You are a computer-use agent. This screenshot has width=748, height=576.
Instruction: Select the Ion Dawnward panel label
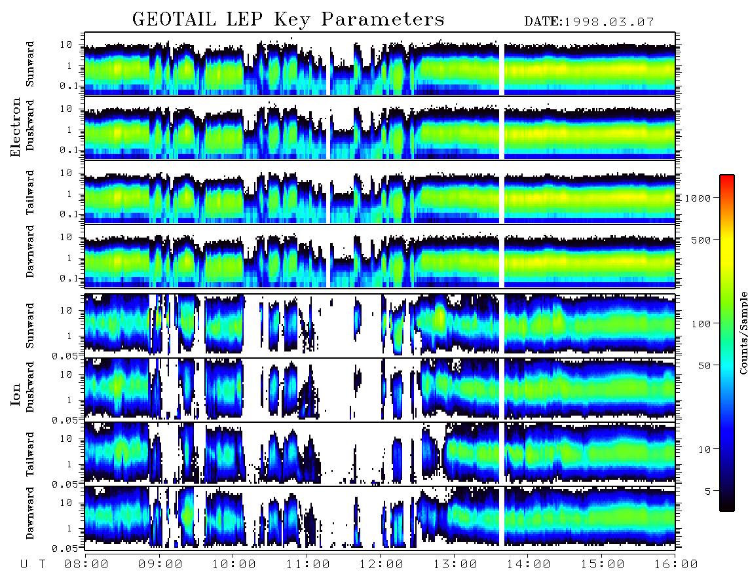[30, 513]
